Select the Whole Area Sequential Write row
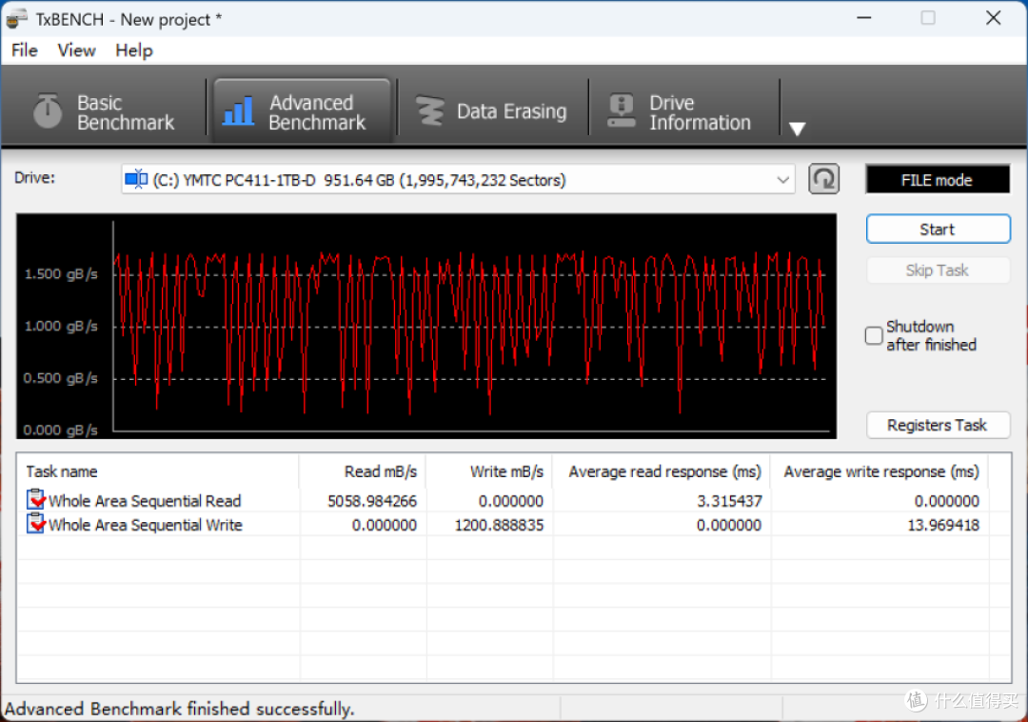Screen dimensions: 1028x722 (513, 525)
